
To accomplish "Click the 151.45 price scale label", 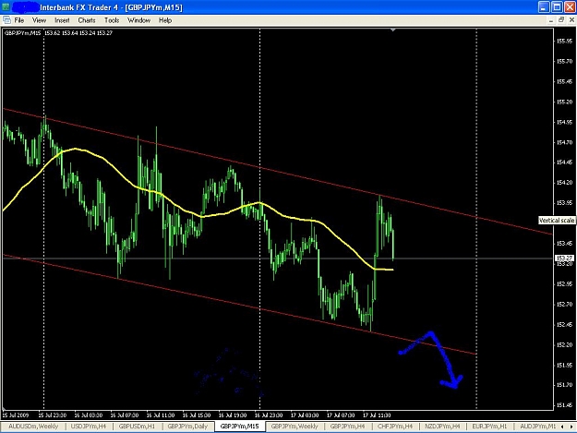I will tap(565, 405).
